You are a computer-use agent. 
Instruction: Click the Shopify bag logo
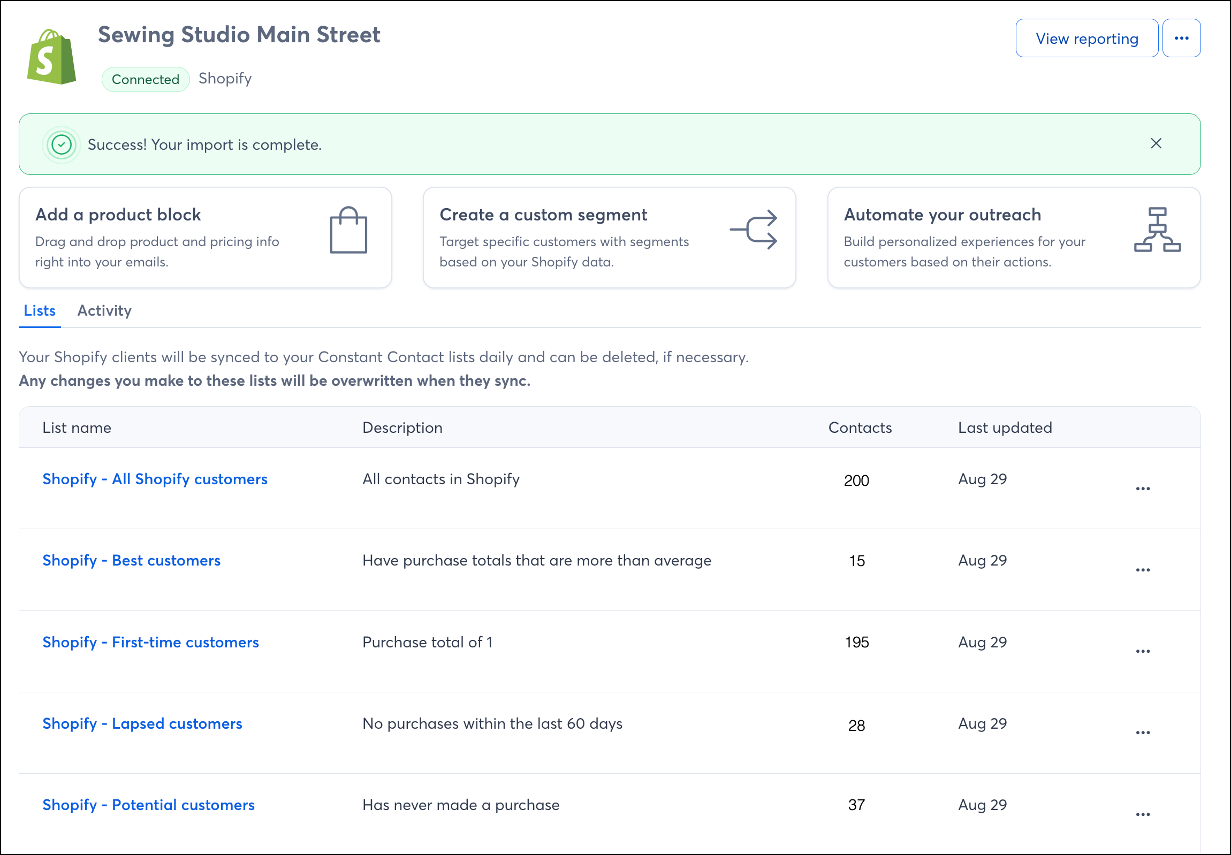coord(51,57)
